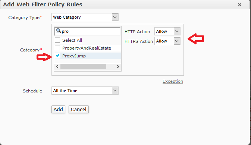The image size is (251, 145).
Task: Click the Schedule dropdown arrow button
Action: [x=115, y=91]
